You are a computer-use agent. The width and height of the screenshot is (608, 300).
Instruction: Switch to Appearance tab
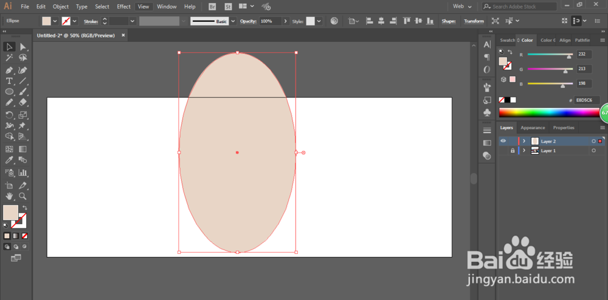[533, 128]
